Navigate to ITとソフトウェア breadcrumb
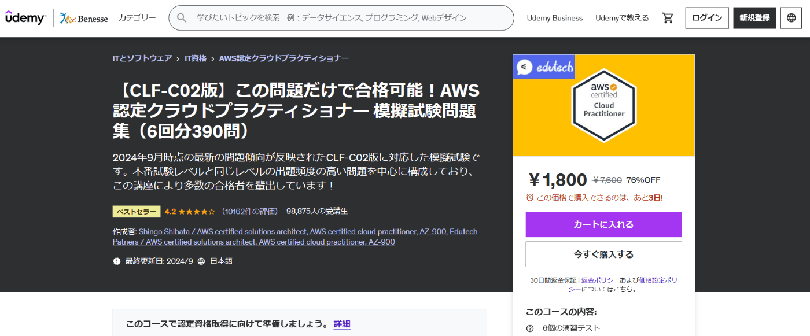This screenshot has width=810, height=336. pyautogui.click(x=142, y=58)
